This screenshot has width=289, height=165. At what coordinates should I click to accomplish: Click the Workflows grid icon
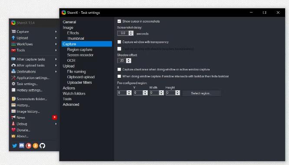pyautogui.click(x=13, y=44)
